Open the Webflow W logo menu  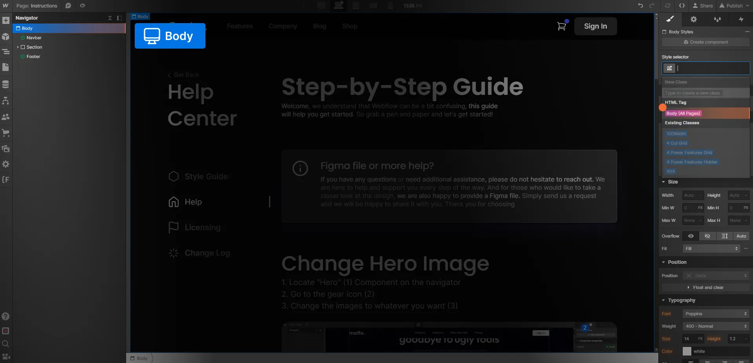click(x=5, y=5)
